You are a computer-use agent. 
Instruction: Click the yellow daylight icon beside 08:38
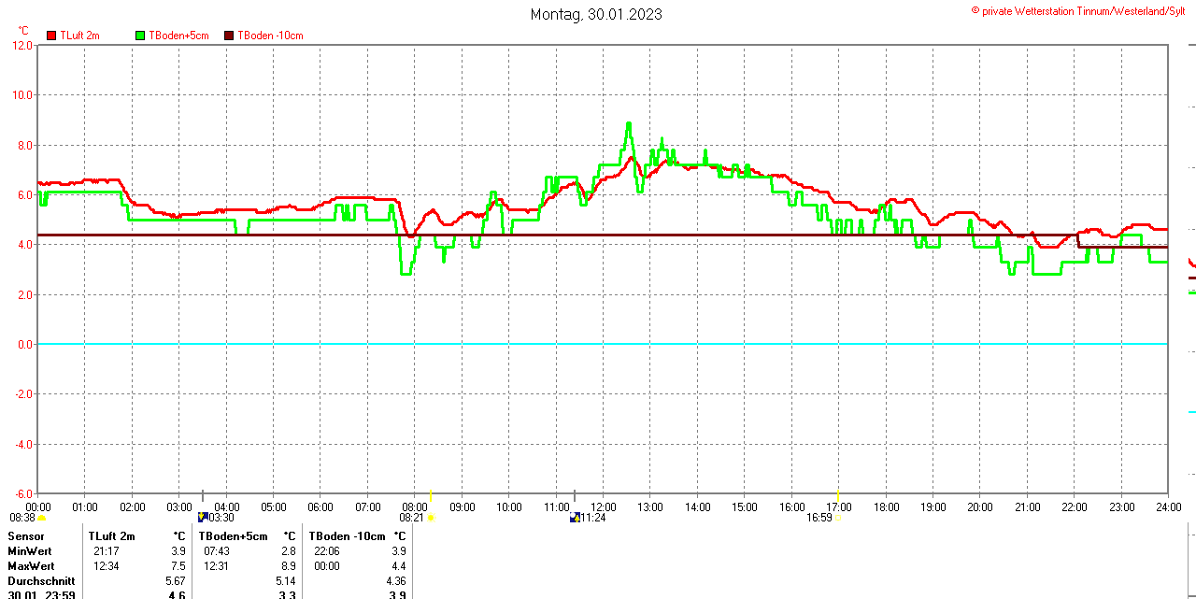coord(41,518)
